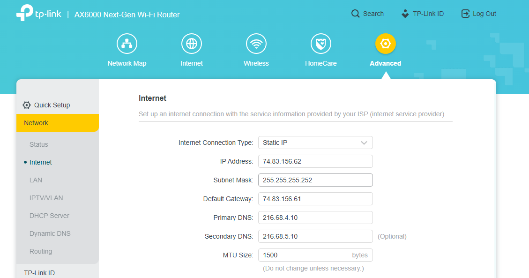The height and width of the screenshot is (278, 529).
Task: Click the 'Primary DNS:' label
Action: tap(233, 218)
